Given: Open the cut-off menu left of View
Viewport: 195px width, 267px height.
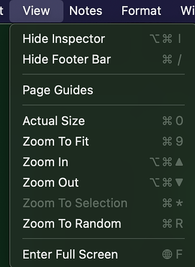Looking at the screenshot, I should coord(2,11).
